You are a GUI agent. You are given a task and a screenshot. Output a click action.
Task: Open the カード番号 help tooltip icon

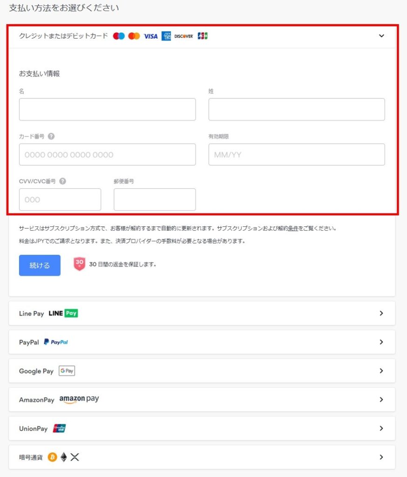(x=51, y=136)
